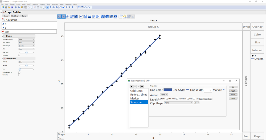Image resolution: width=266 pixels, height=140 pixels.
Task: Click the plus add-item button in Customize Graph
Action: tap(142, 87)
